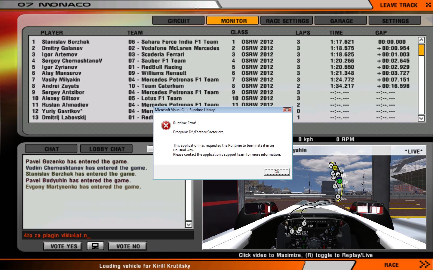Click the Gap column header
The width and height of the screenshot is (433, 270).
[381, 32]
